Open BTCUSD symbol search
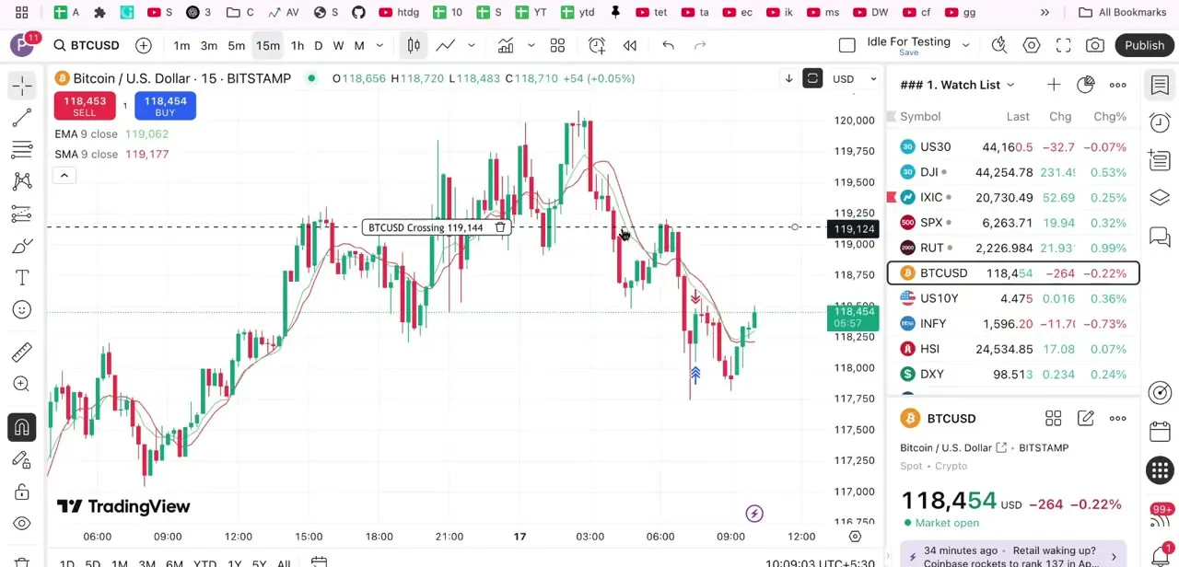Image resolution: width=1179 pixels, height=567 pixels. (x=87, y=45)
